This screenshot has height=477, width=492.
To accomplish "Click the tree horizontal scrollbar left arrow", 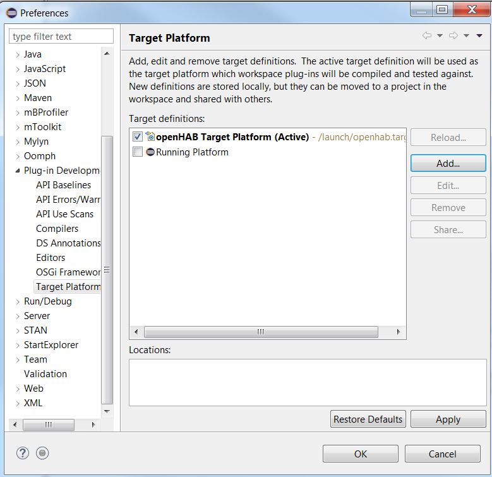I will pos(15,425).
